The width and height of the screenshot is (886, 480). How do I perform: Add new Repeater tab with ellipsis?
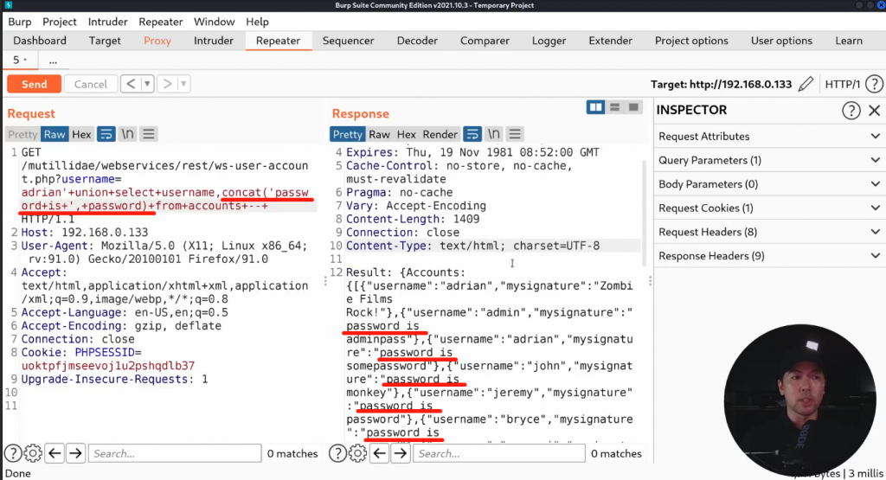(x=53, y=61)
